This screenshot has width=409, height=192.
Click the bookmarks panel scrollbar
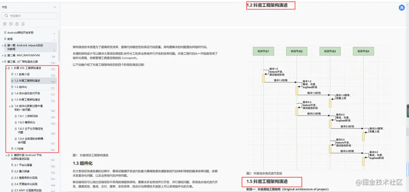[59, 45]
